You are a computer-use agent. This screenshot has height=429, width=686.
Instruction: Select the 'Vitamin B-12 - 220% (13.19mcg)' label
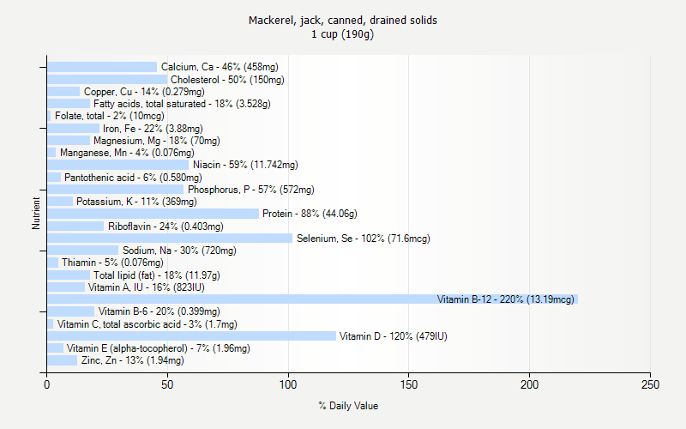tap(506, 299)
